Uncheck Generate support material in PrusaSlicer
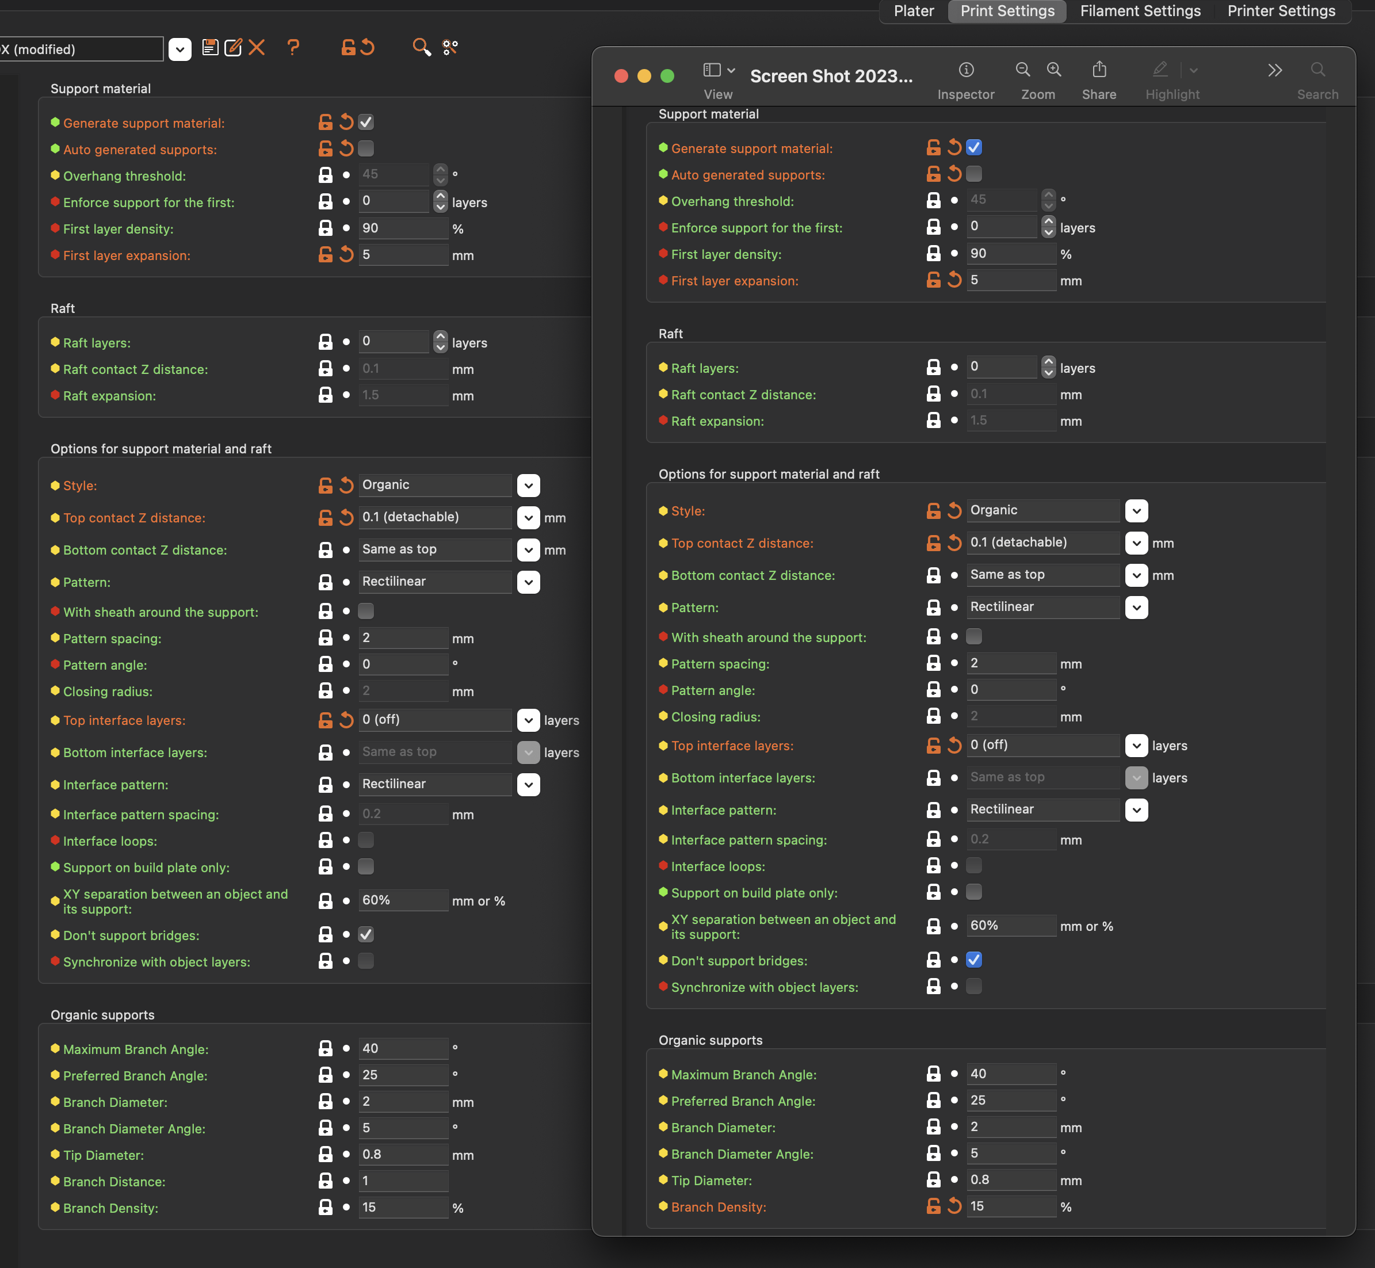 [x=366, y=123]
